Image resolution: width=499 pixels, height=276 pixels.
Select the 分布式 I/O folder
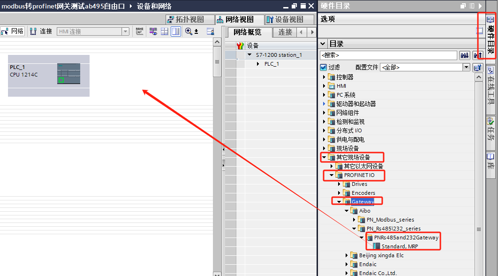pyautogui.click(x=349, y=130)
